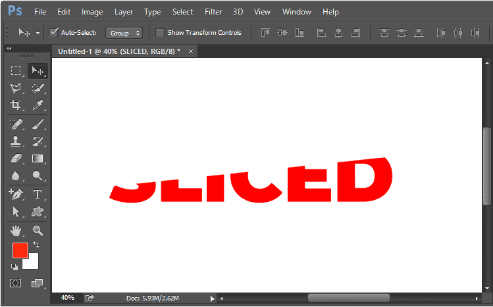The height and width of the screenshot is (307, 493).
Task: Select the Blur tool
Action: pos(16,176)
